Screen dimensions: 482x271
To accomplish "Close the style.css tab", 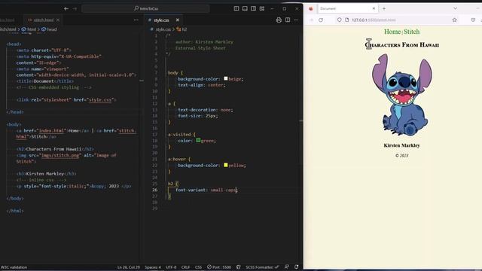I will click(x=178, y=20).
